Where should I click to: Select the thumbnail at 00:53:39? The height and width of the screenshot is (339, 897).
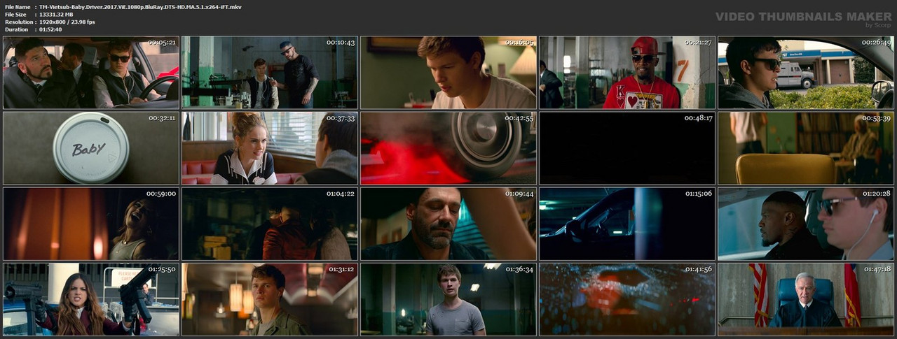(x=806, y=148)
